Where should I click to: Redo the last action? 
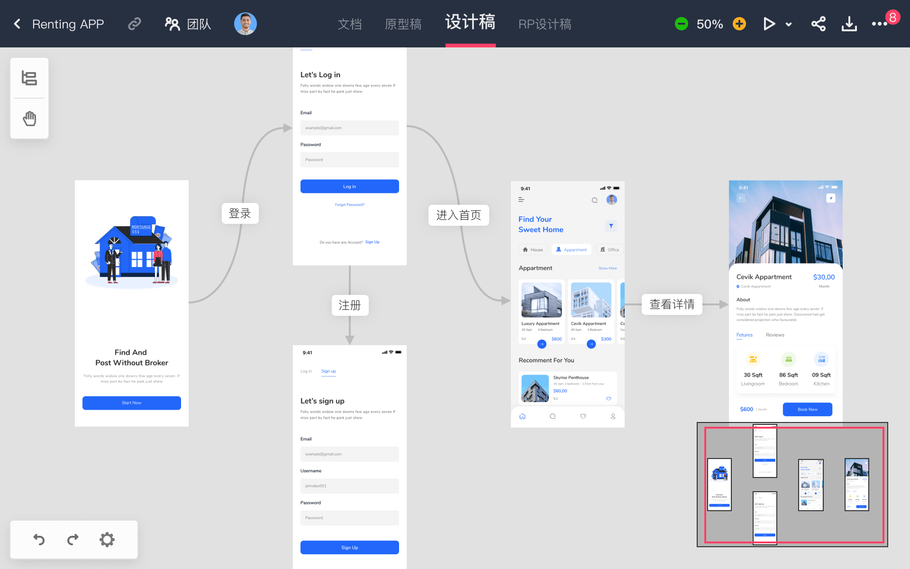[x=73, y=540]
